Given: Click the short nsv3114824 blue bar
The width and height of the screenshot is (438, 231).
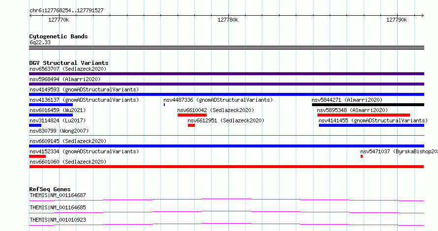Looking at the screenshot, I should point(35,125).
